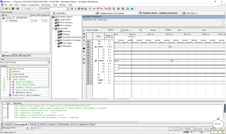Click the Help question mark toolbar icon
Image resolution: width=226 pixels, height=134 pixels.
pos(132,9)
